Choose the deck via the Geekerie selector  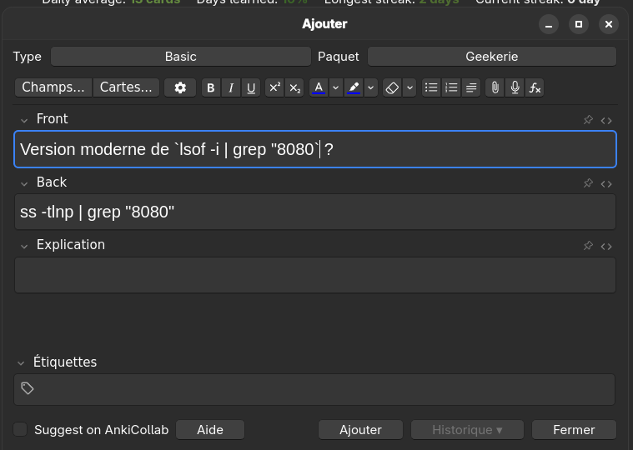(x=491, y=57)
